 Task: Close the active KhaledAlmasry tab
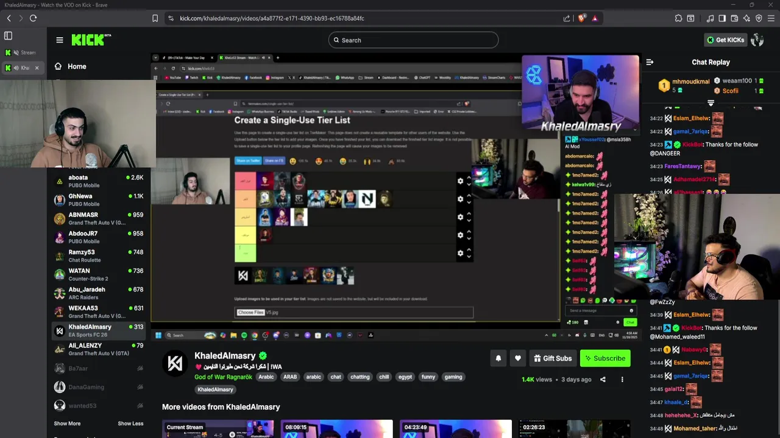click(37, 68)
